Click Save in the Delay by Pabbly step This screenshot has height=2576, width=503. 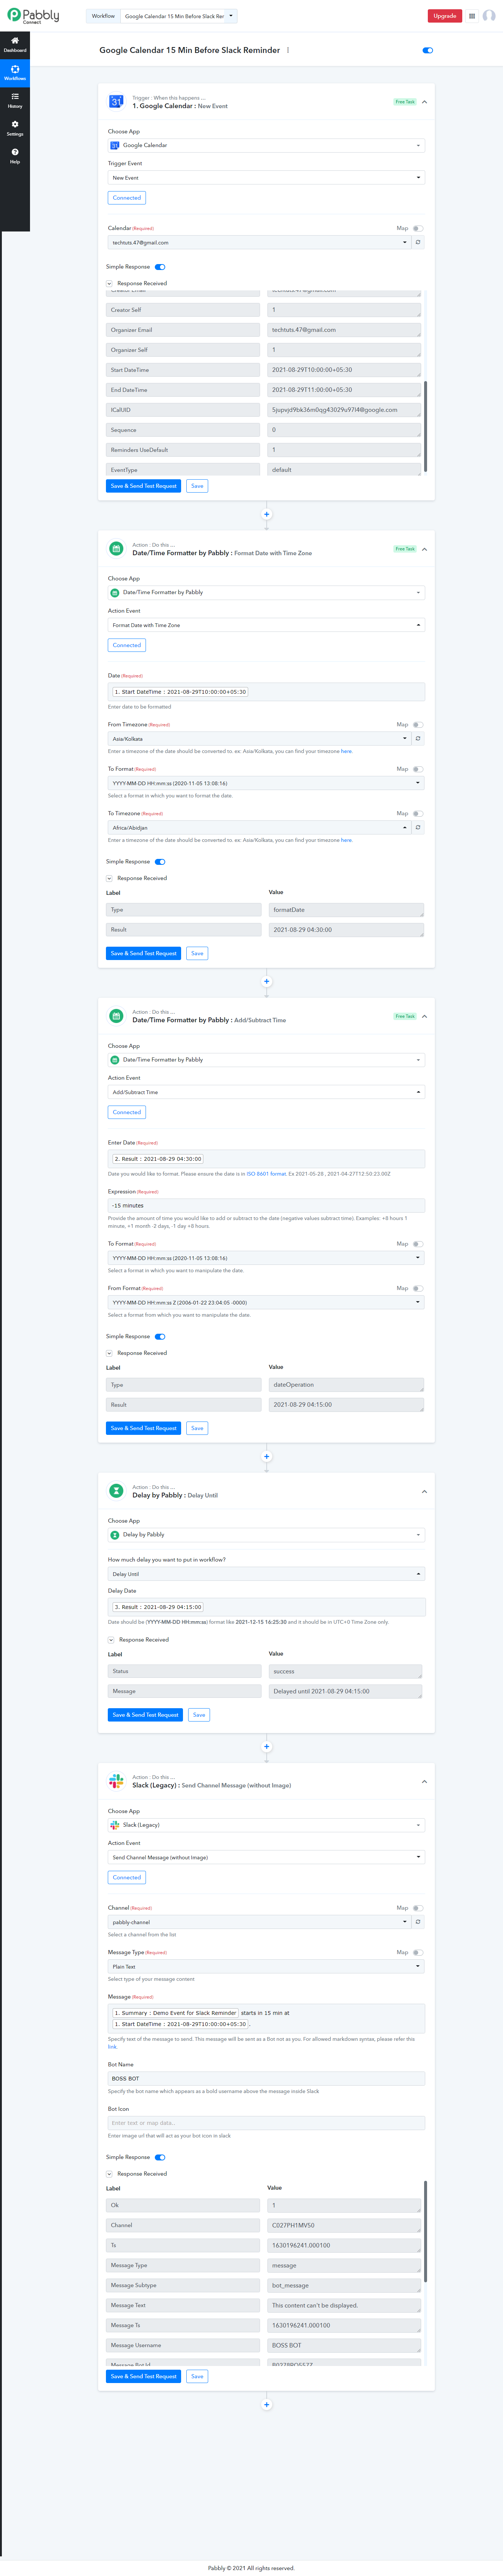click(199, 1715)
